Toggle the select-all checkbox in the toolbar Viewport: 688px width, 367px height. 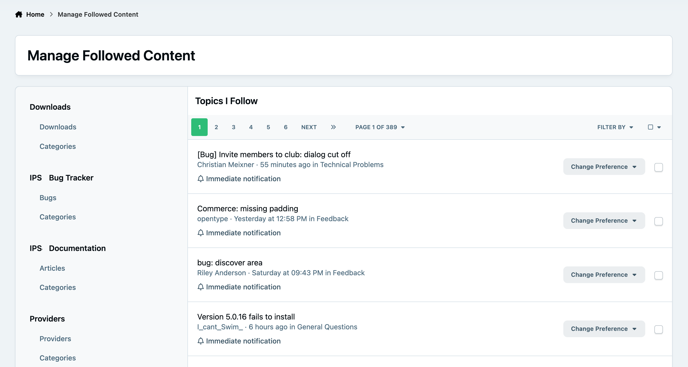[x=651, y=127]
